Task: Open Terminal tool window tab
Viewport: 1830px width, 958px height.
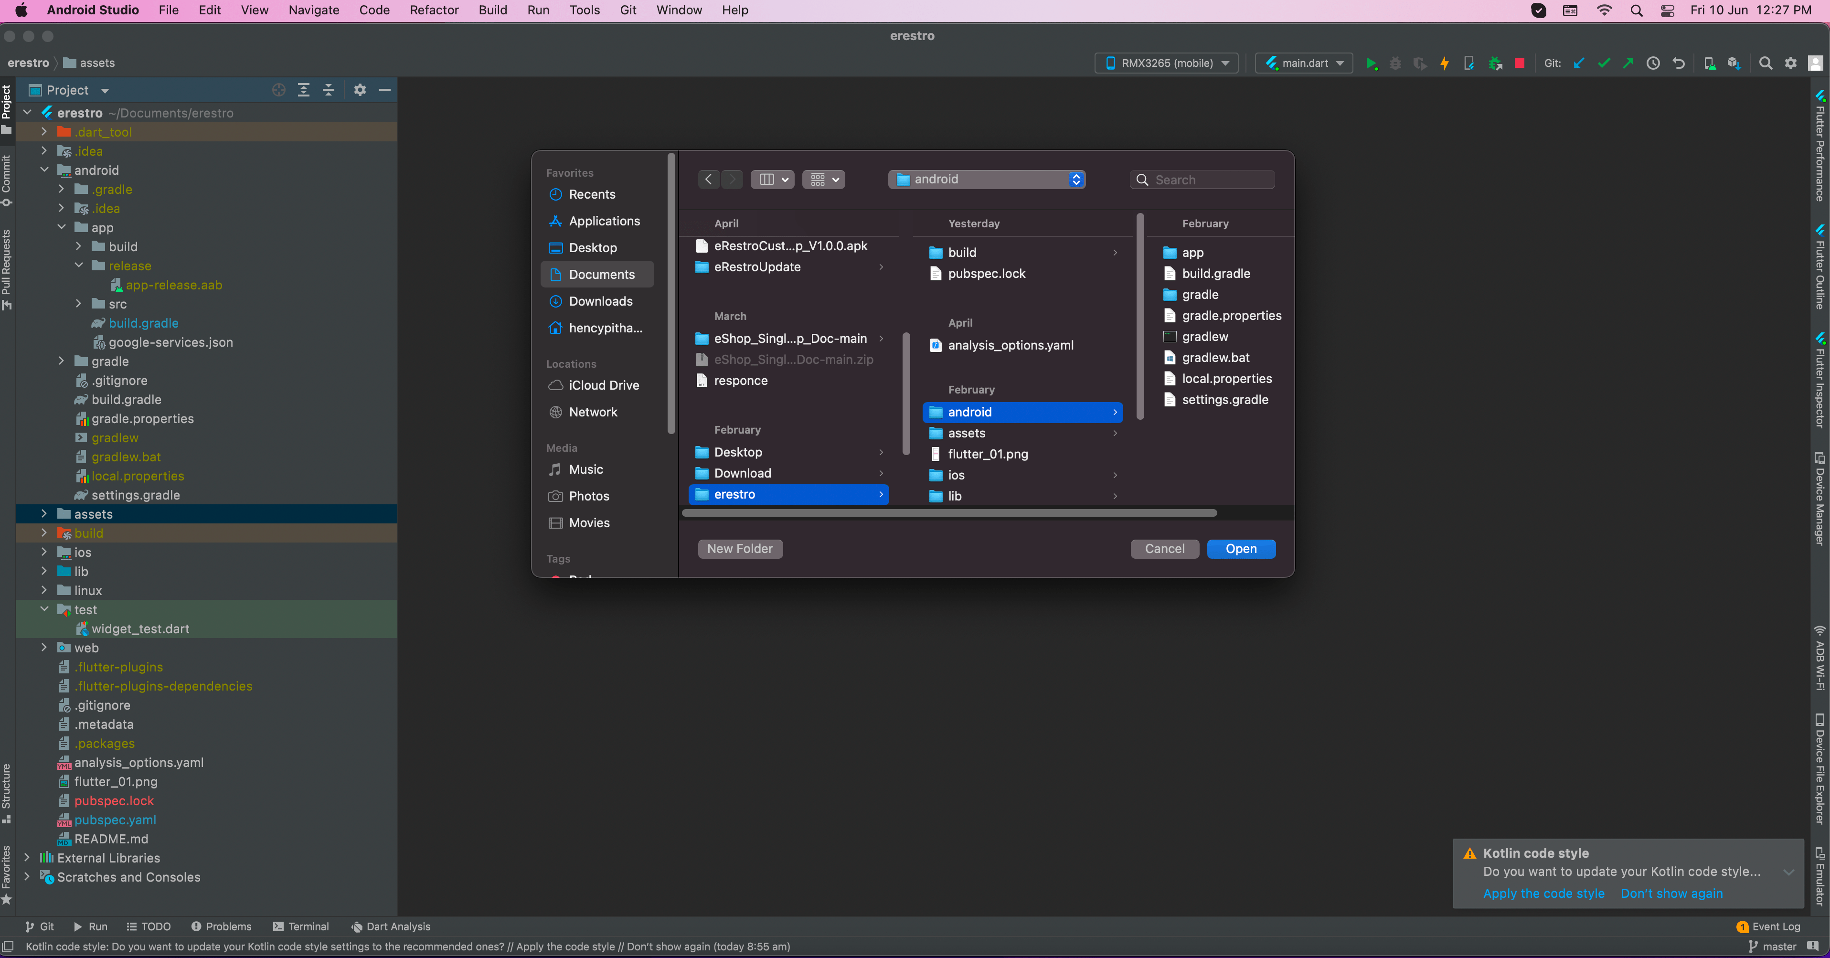Action: click(301, 927)
